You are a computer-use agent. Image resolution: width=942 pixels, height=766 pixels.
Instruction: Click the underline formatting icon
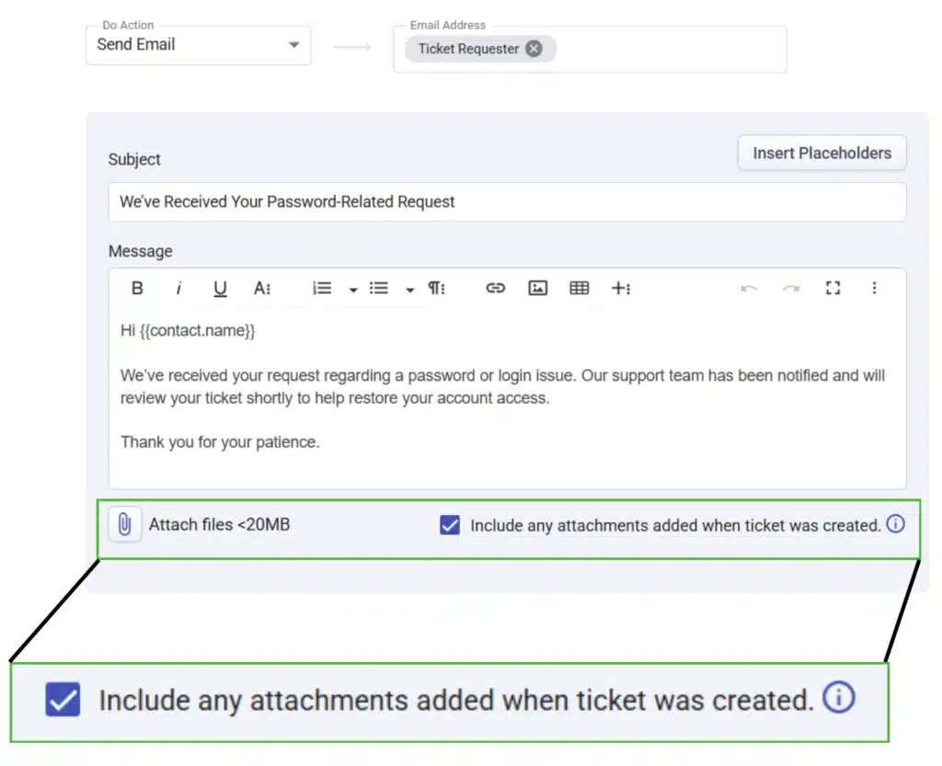(220, 289)
